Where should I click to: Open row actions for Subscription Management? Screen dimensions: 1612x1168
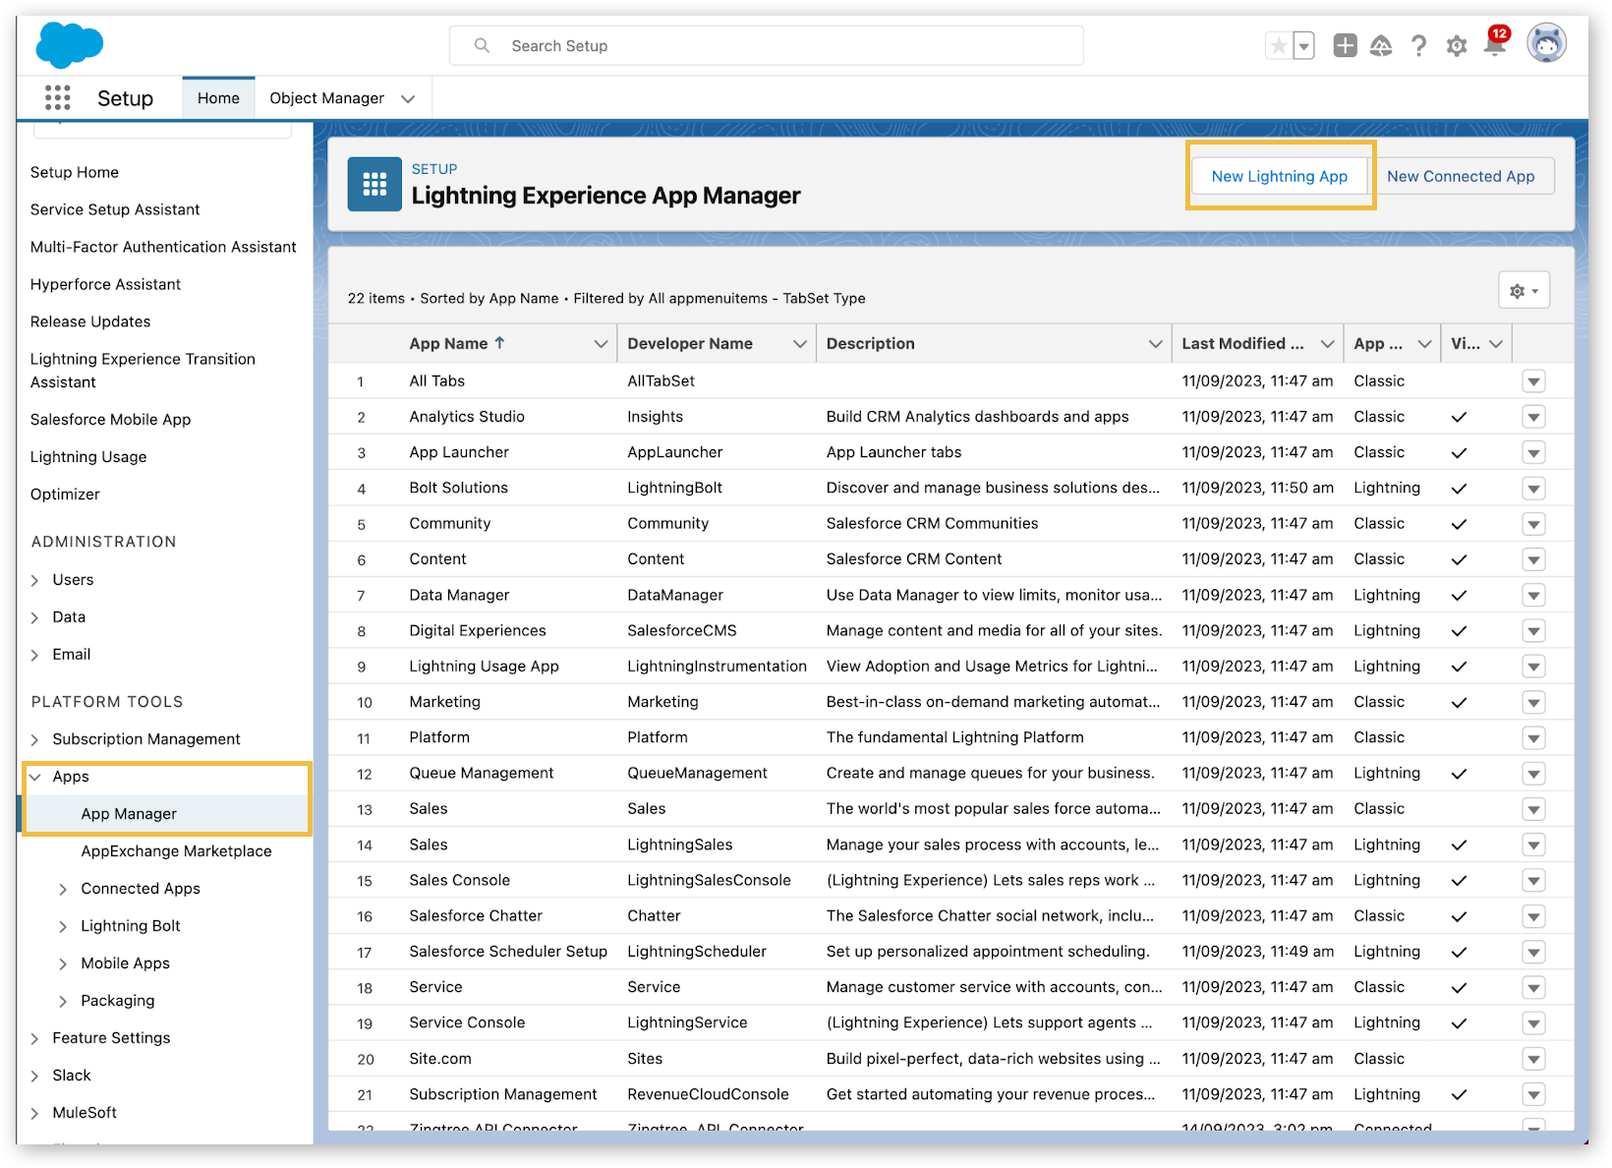(x=1533, y=1094)
